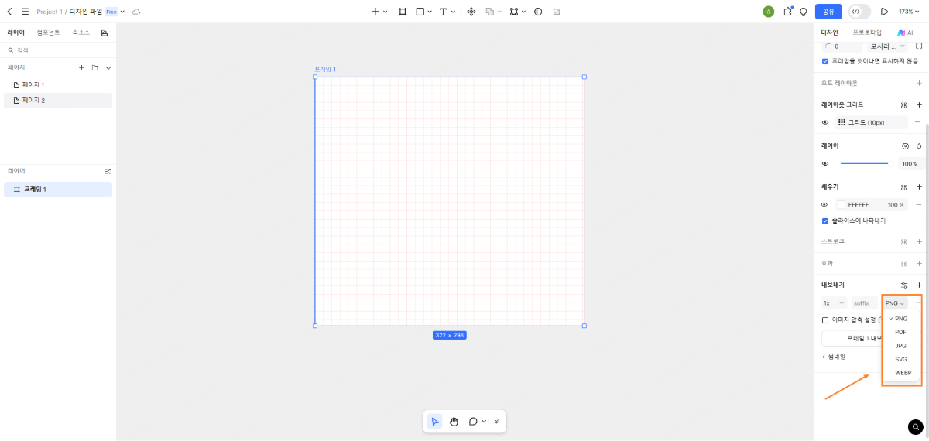Enable the image compression settings checkbox
Screen dimensions: 929x441
825,320
